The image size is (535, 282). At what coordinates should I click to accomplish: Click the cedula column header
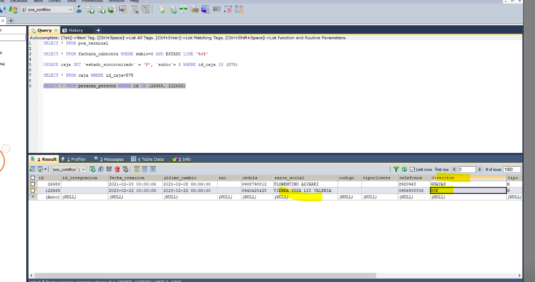pyautogui.click(x=257, y=178)
